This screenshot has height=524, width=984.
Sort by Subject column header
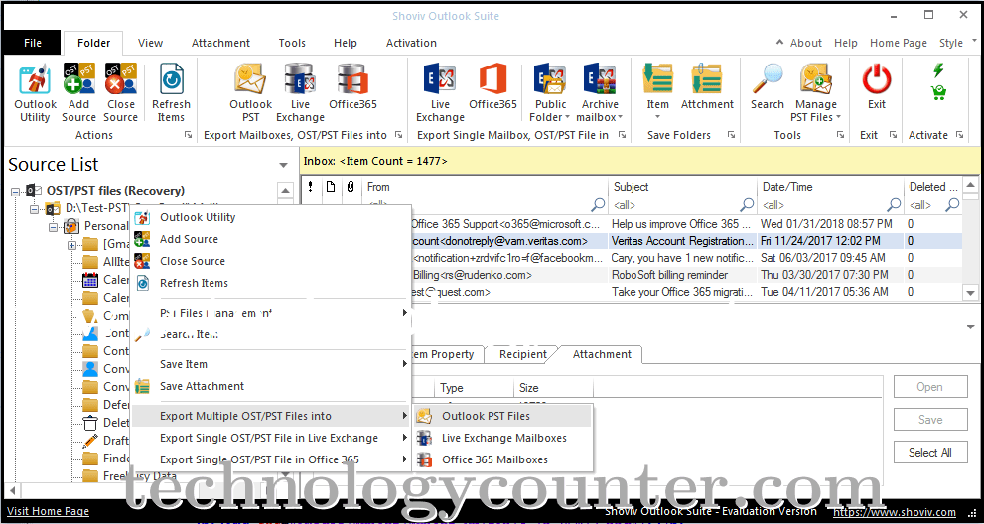pos(683,187)
